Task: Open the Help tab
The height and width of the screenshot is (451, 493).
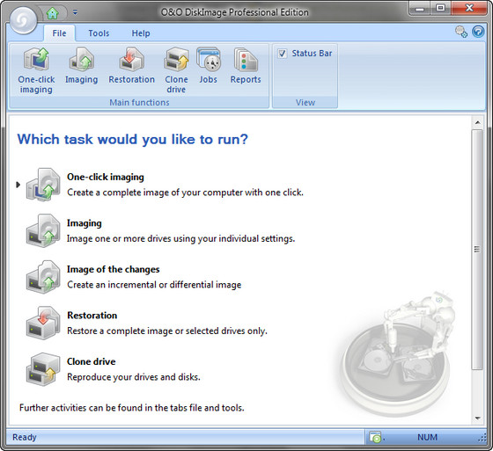Action: (x=141, y=33)
